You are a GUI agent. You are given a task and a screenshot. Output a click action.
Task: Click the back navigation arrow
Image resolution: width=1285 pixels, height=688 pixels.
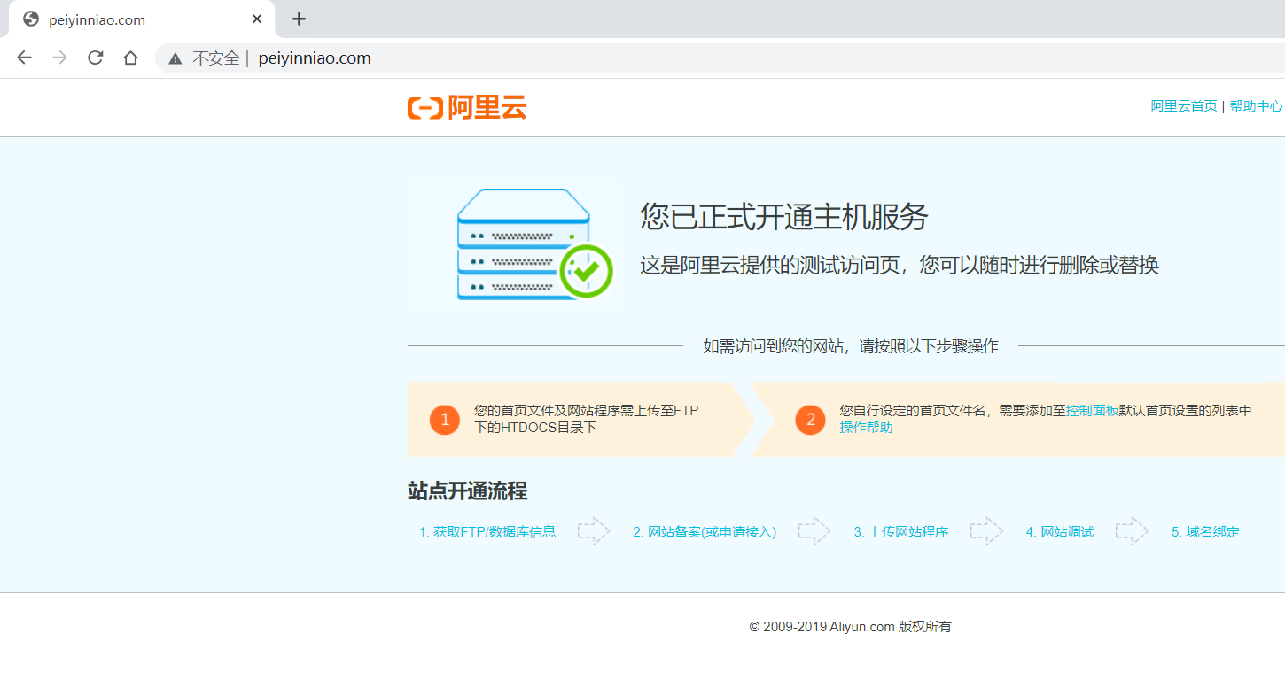click(24, 58)
